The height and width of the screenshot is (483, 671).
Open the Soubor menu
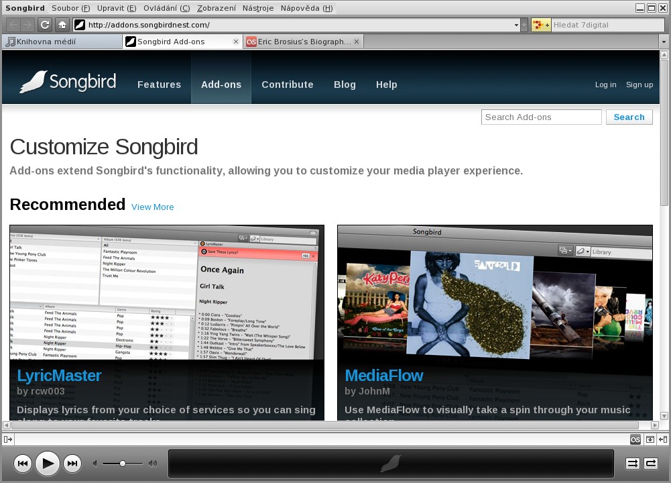click(70, 8)
